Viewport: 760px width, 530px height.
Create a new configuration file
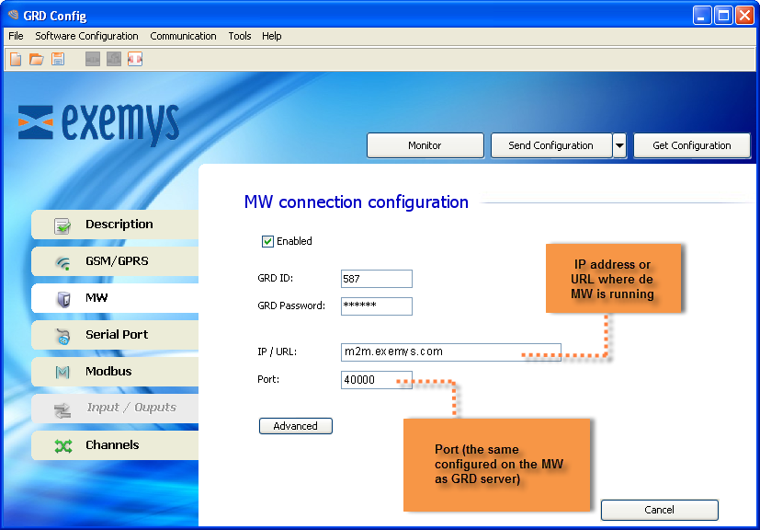[x=15, y=59]
